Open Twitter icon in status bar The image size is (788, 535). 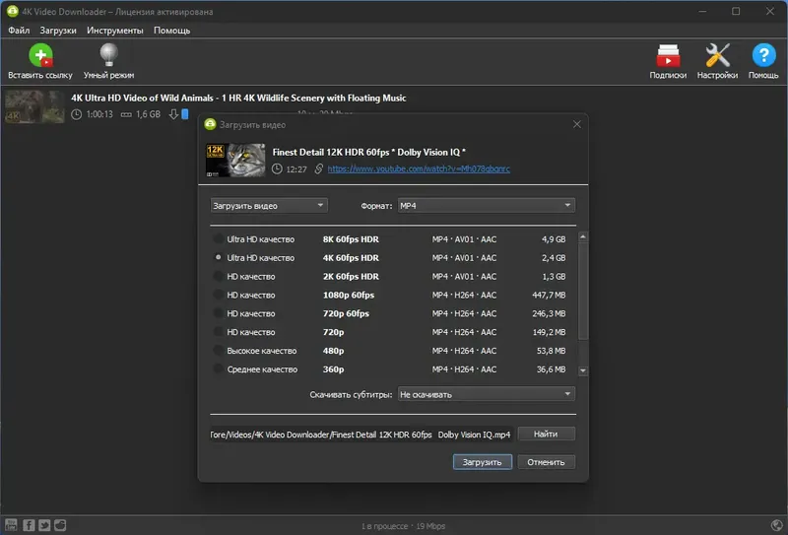[x=44, y=525]
